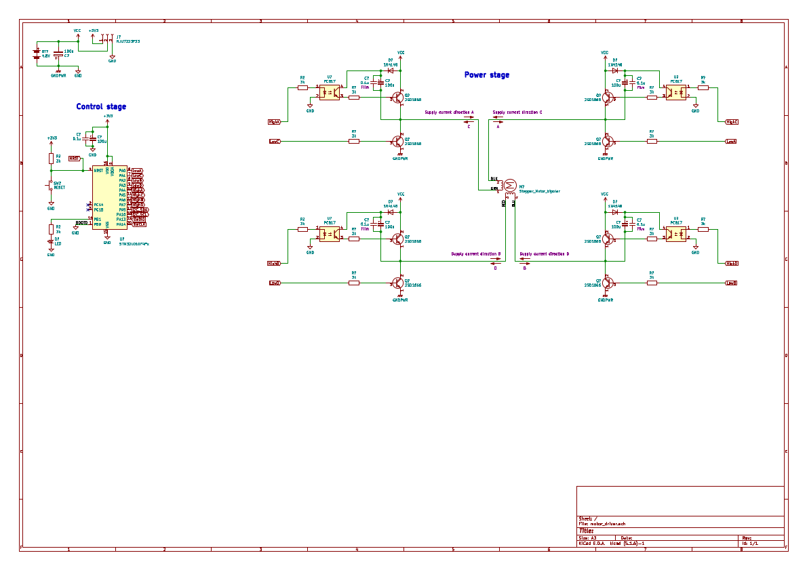Viewport: 807px width, 570px height.
Task: Select the NRST net label
Action: [x=75, y=159]
